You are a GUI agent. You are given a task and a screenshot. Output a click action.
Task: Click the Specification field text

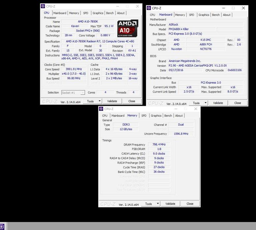pos(100,41)
